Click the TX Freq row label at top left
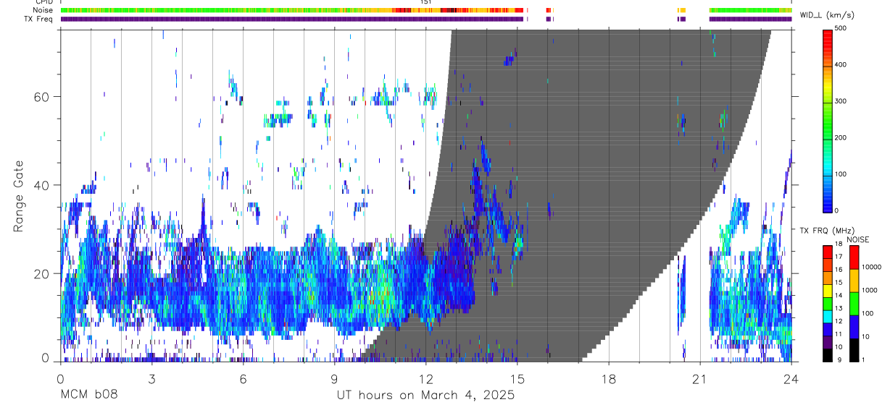This screenshot has width=890, height=410. point(38,18)
